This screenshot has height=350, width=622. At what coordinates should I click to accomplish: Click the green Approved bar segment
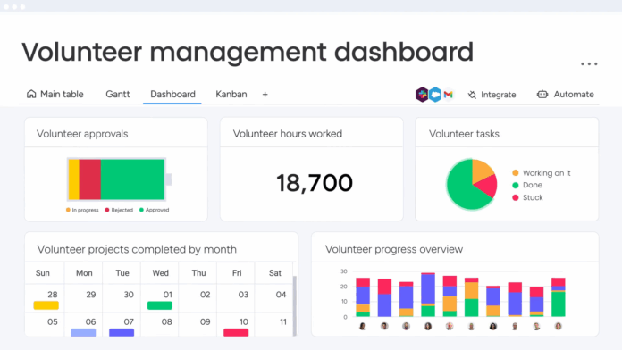coord(132,179)
